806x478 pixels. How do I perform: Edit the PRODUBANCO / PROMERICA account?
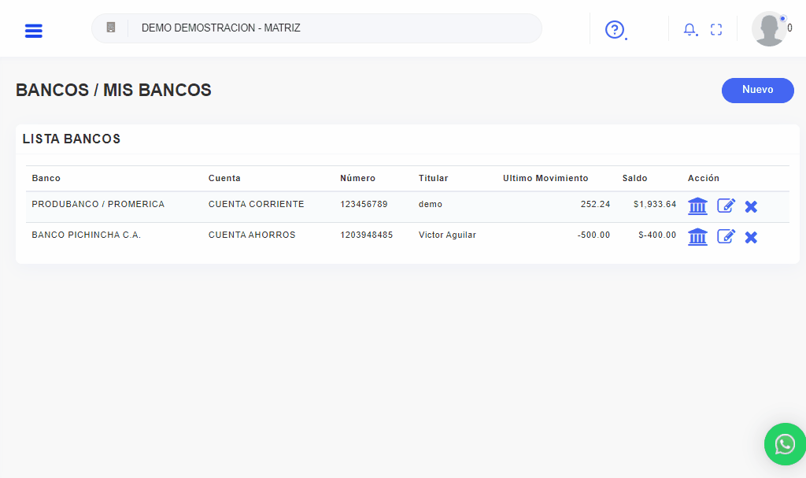726,206
